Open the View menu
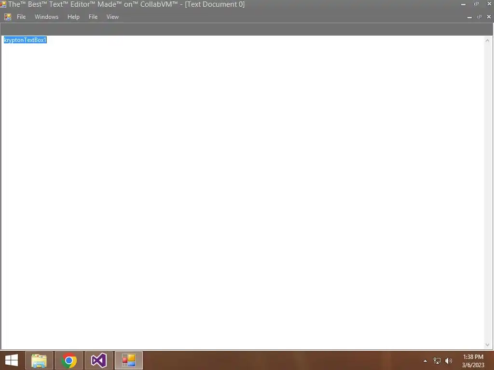 (x=112, y=17)
